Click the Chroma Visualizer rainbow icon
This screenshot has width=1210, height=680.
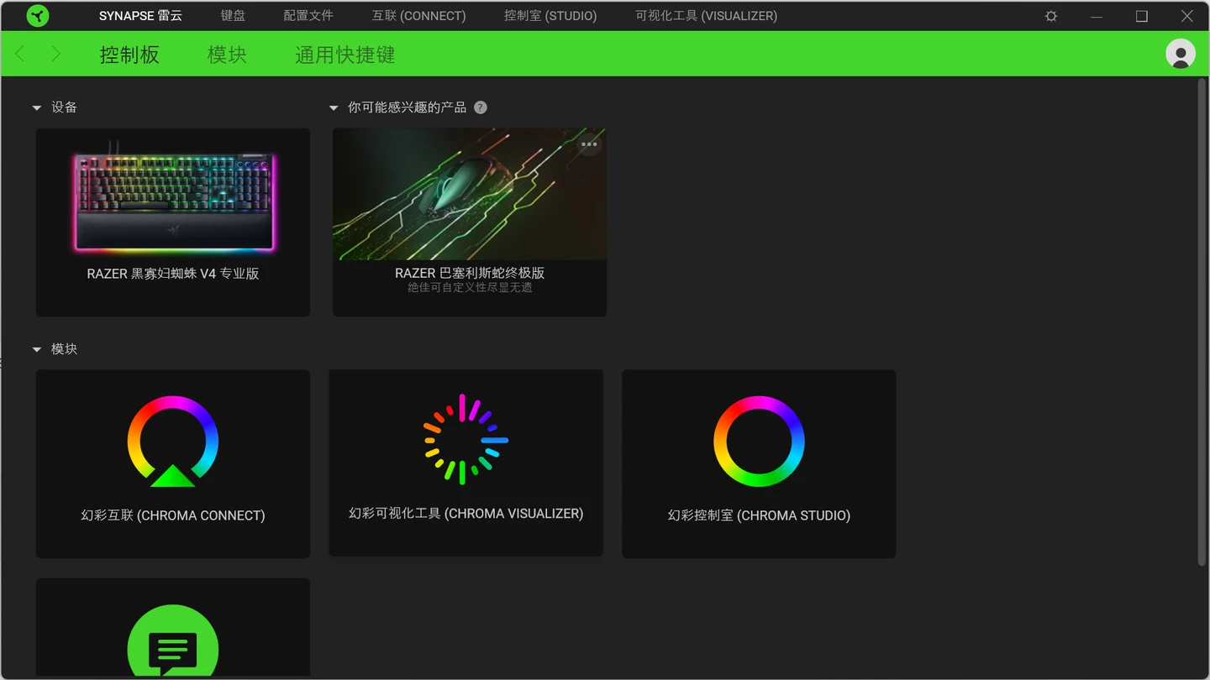point(466,439)
